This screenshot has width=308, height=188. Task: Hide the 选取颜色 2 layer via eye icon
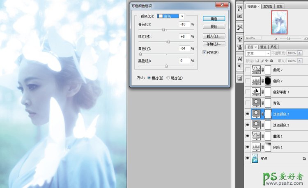click(247, 125)
